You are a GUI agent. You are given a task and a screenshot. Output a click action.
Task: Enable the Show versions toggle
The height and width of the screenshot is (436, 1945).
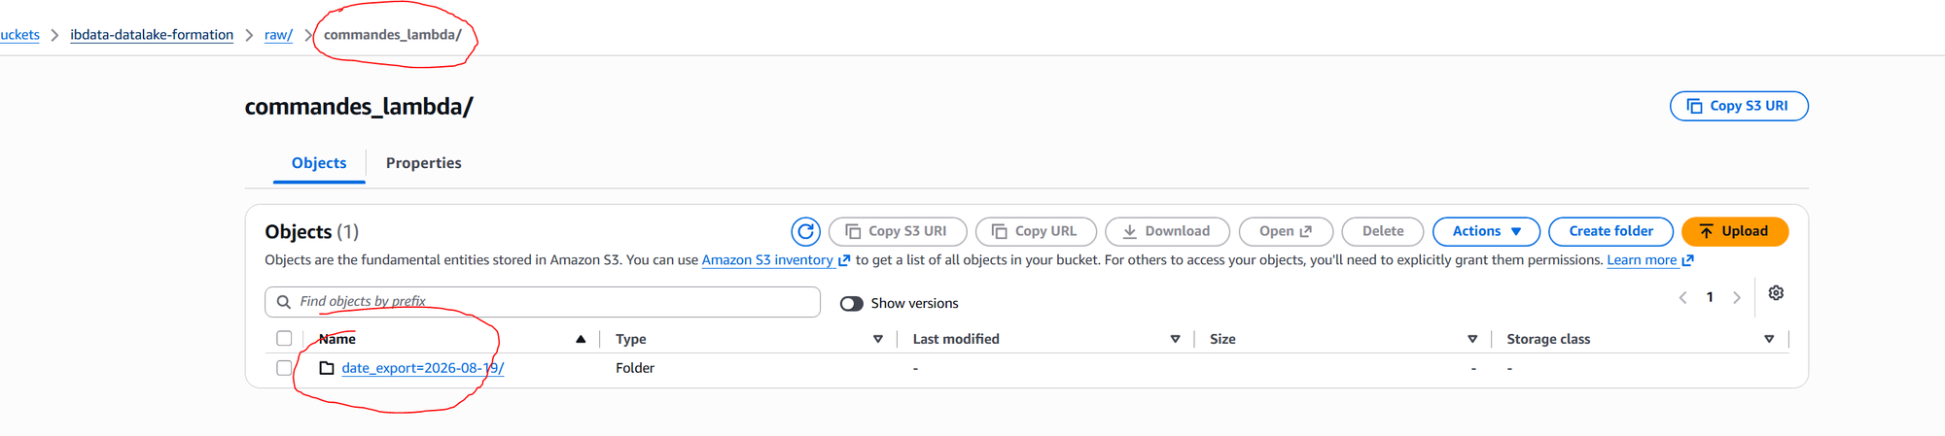tap(852, 304)
